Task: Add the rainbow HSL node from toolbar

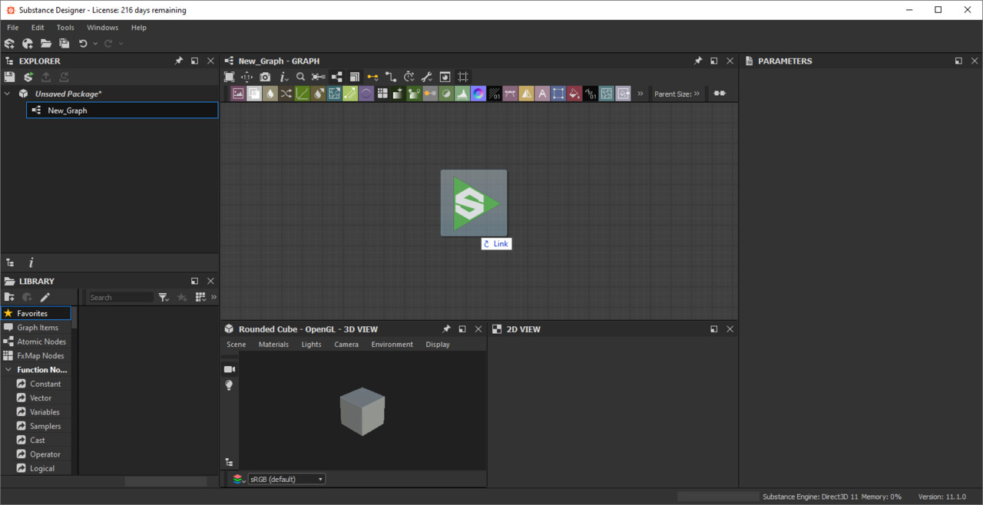Action: (478, 94)
